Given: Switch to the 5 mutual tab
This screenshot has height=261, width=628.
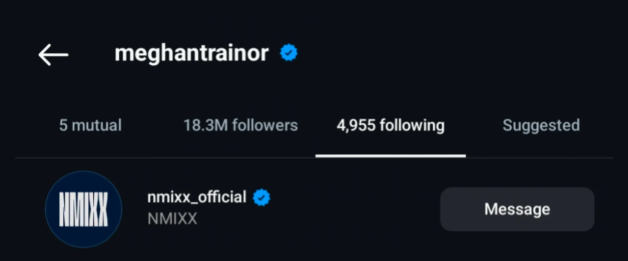Looking at the screenshot, I should point(90,125).
